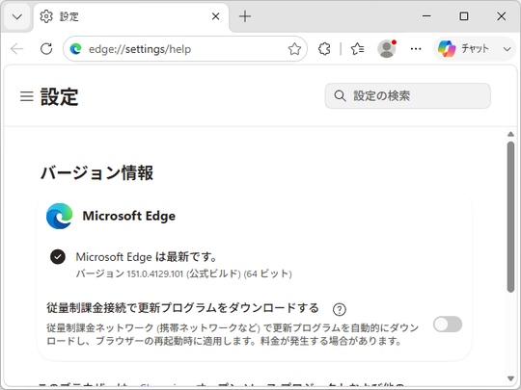Screen dimensions: 521x390
Task: Add page to favorites with star in address bar
Action: (294, 49)
